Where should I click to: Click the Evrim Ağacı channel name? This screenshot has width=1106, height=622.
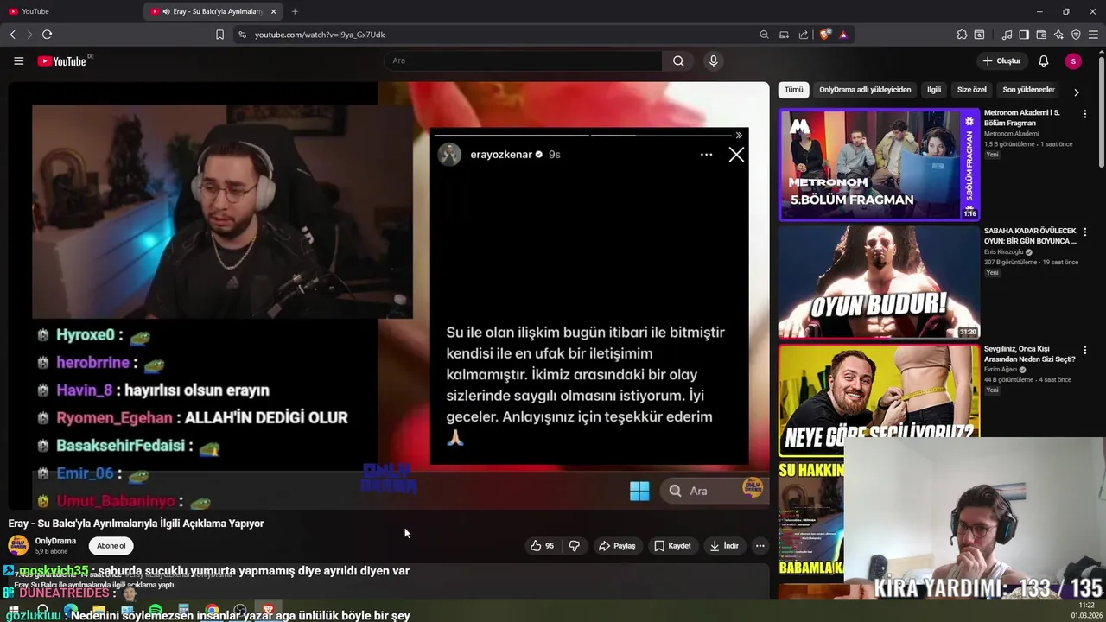pyautogui.click(x=1002, y=370)
